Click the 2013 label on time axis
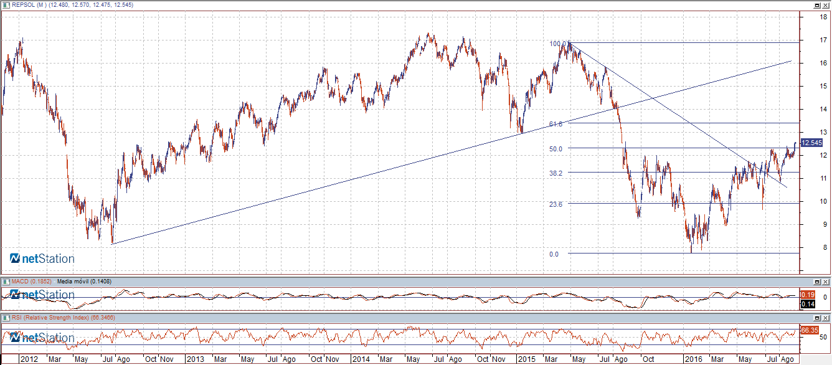This screenshot has height=365, width=832. [195, 359]
